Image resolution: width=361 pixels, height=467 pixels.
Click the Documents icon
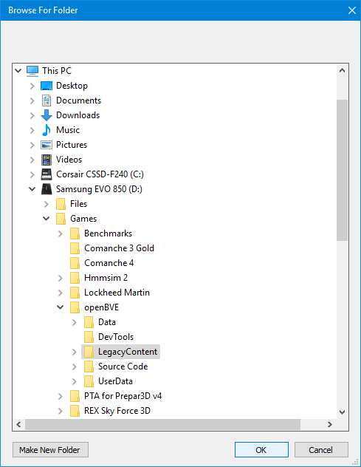pyautogui.click(x=47, y=100)
